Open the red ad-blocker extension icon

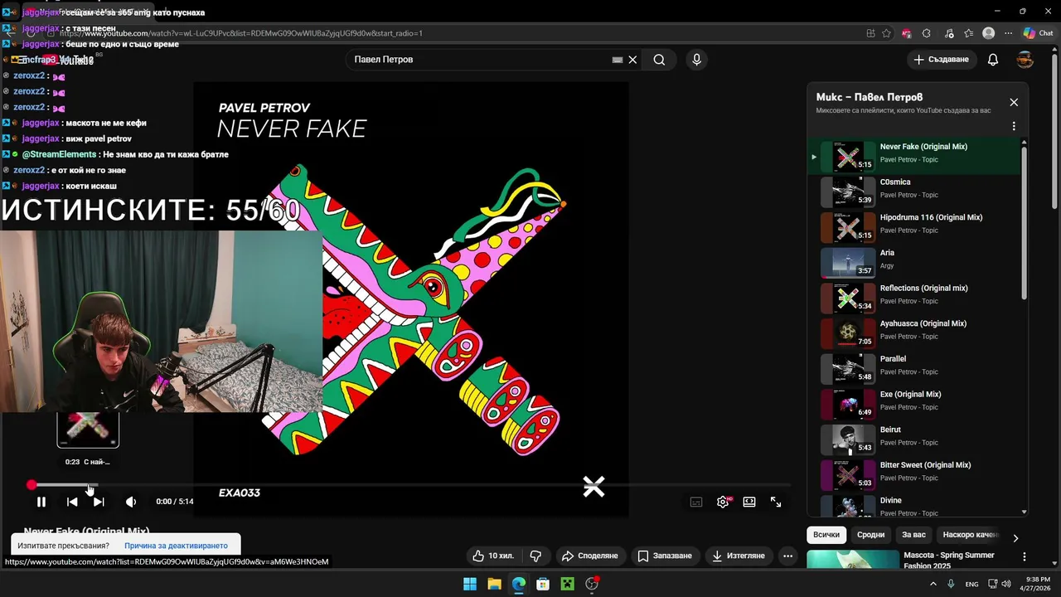[x=906, y=33]
